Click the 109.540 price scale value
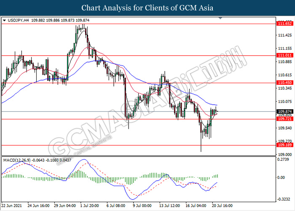Image resolution: width=295 pixels, height=211 pixels. tap(285, 128)
